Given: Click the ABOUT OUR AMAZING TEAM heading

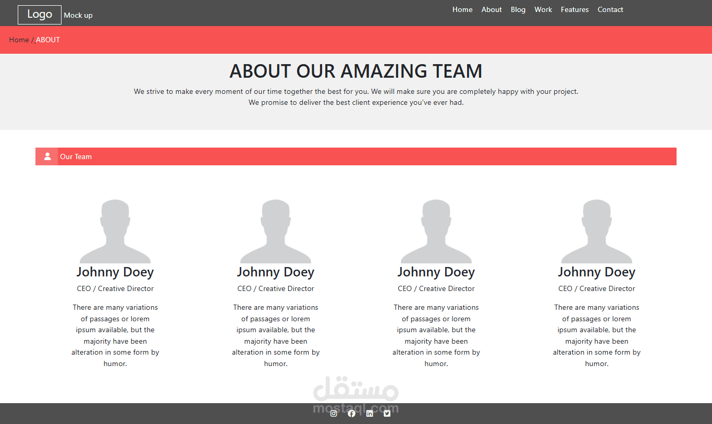Looking at the screenshot, I should pos(356,71).
